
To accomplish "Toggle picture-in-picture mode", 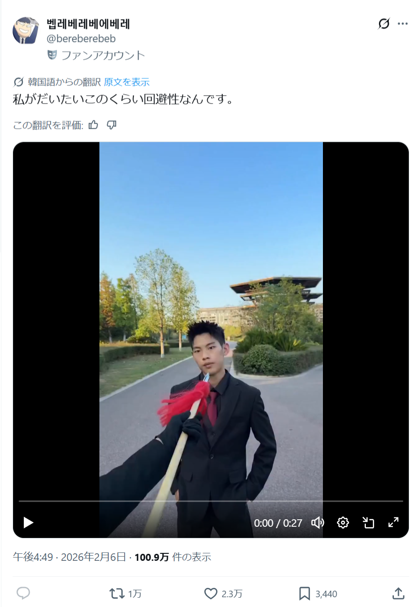I will click(369, 523).
